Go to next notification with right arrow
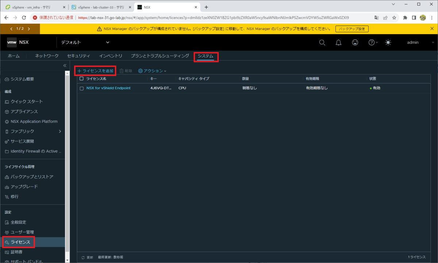Viewport: 438px width, 263px height. click(x=28, y=29)
